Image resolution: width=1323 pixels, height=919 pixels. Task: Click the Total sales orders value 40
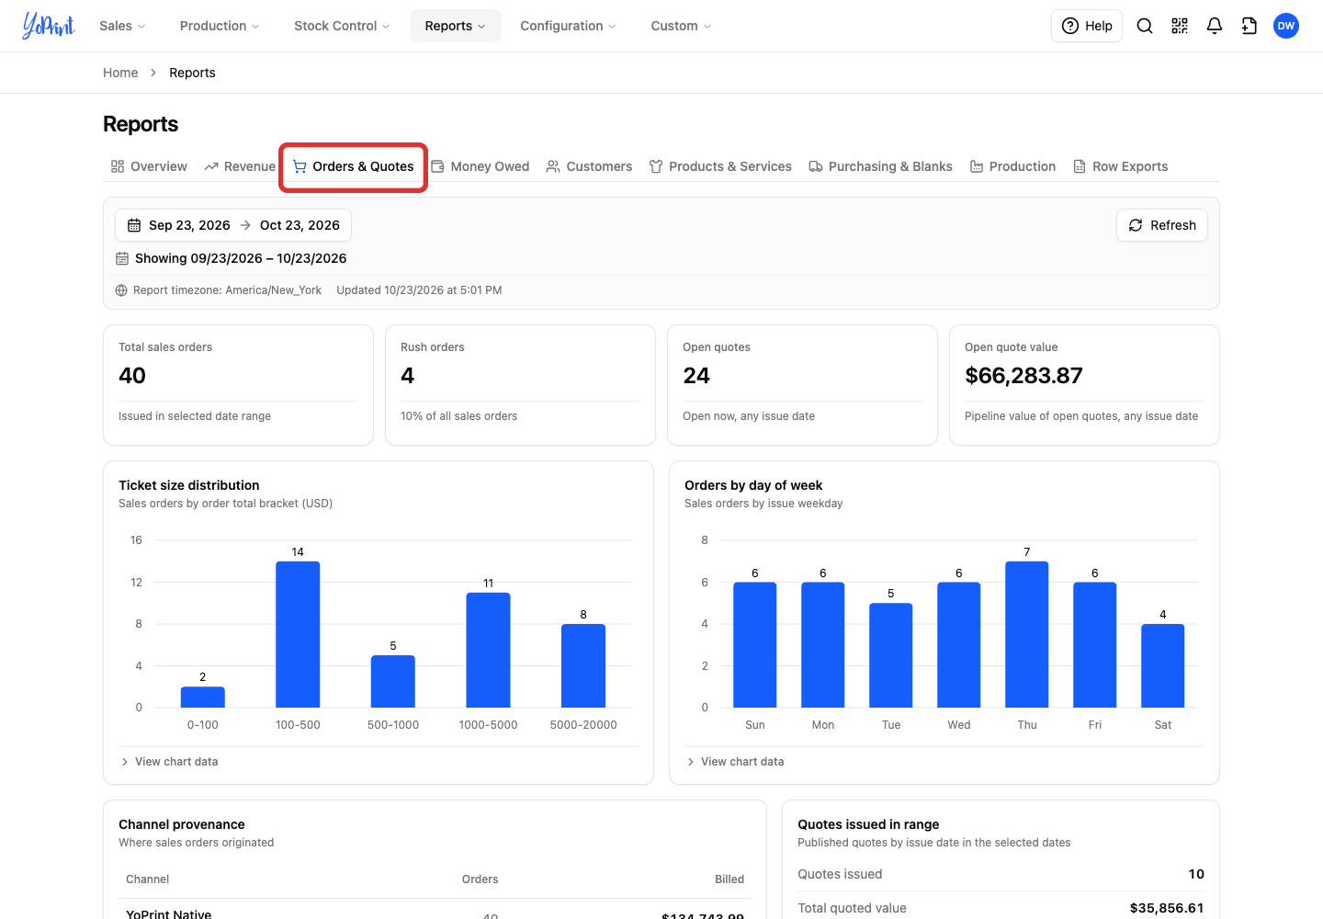pos(132,376)
